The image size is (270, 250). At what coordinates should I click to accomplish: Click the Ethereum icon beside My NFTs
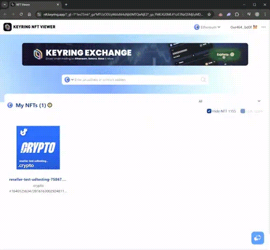coord(10,105)
